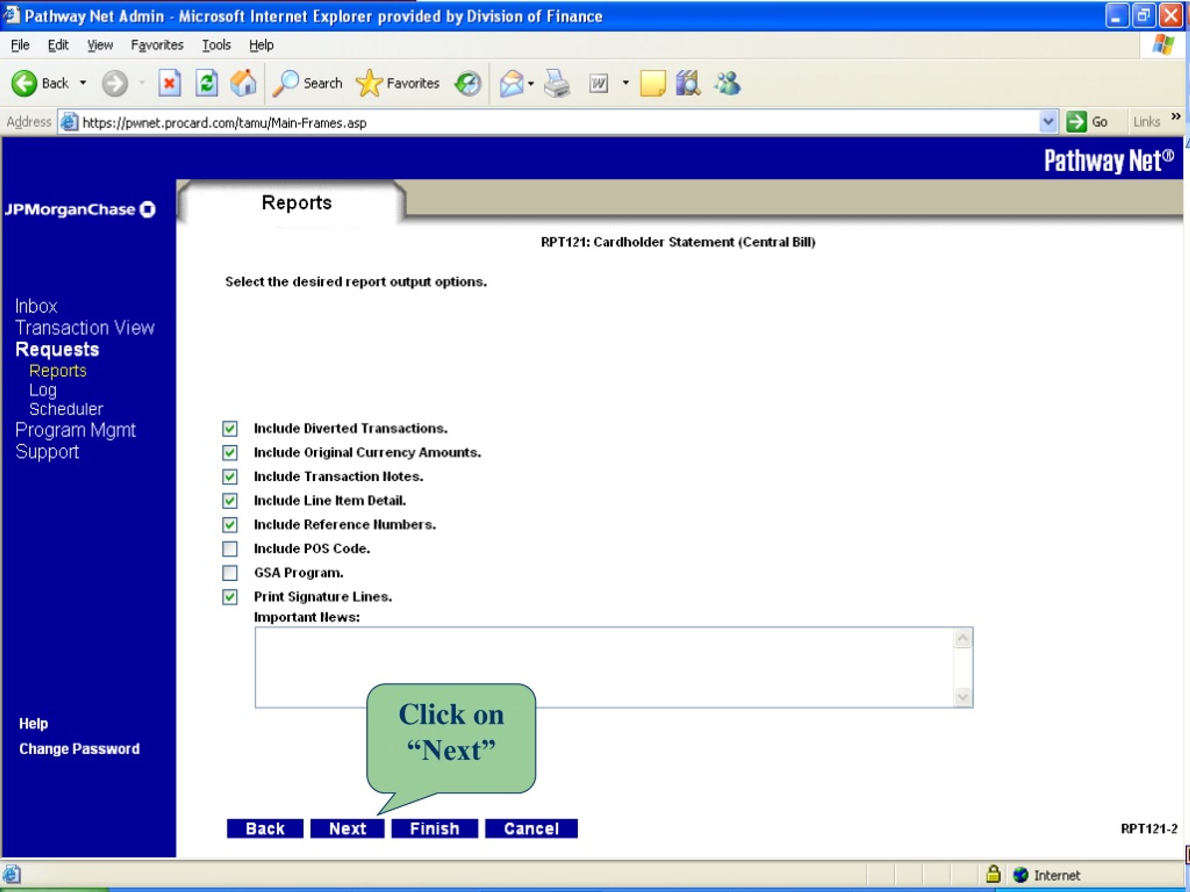
Task: Click the page icon in address bar
Action: [69, 123]
